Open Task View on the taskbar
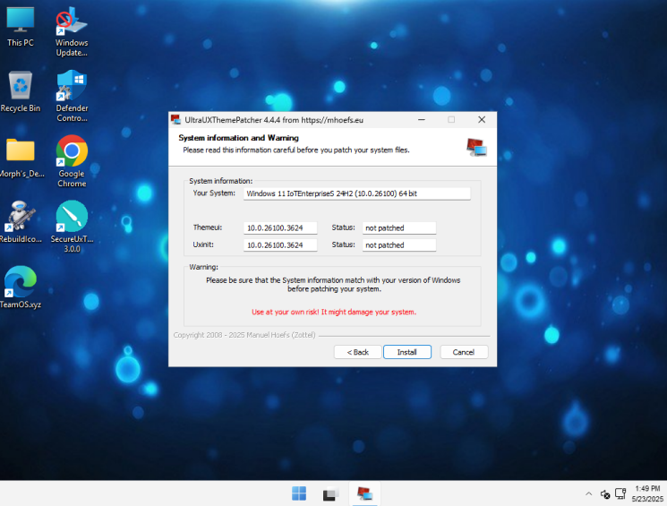The height and width of the screenshot is (506, 667). 331,493
